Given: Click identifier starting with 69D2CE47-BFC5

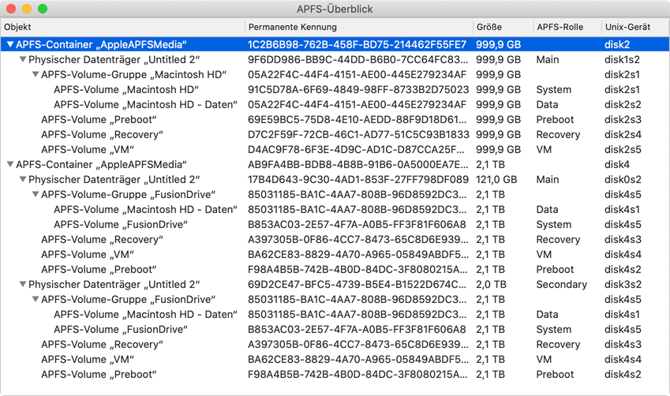Looking at the screenshot, I should click(357, 285).
